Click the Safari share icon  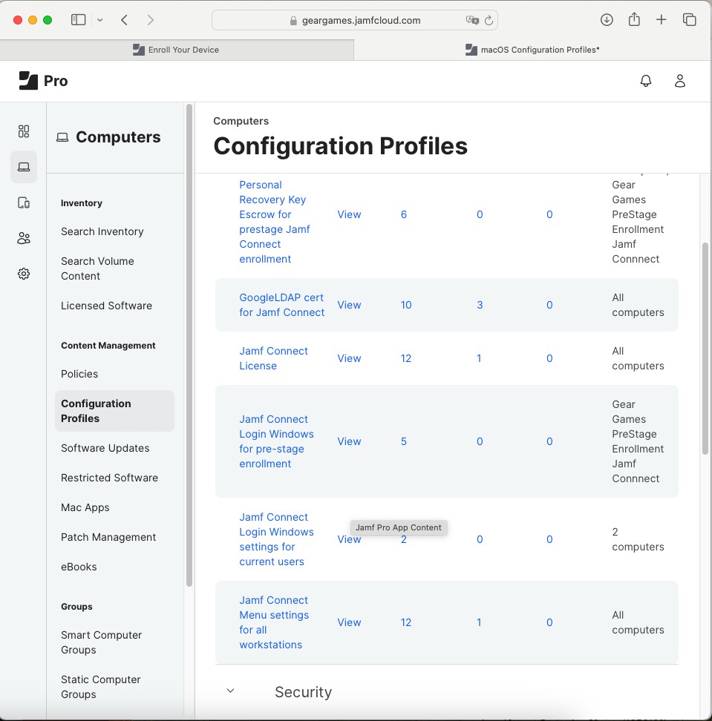click(x=634, y=20)
